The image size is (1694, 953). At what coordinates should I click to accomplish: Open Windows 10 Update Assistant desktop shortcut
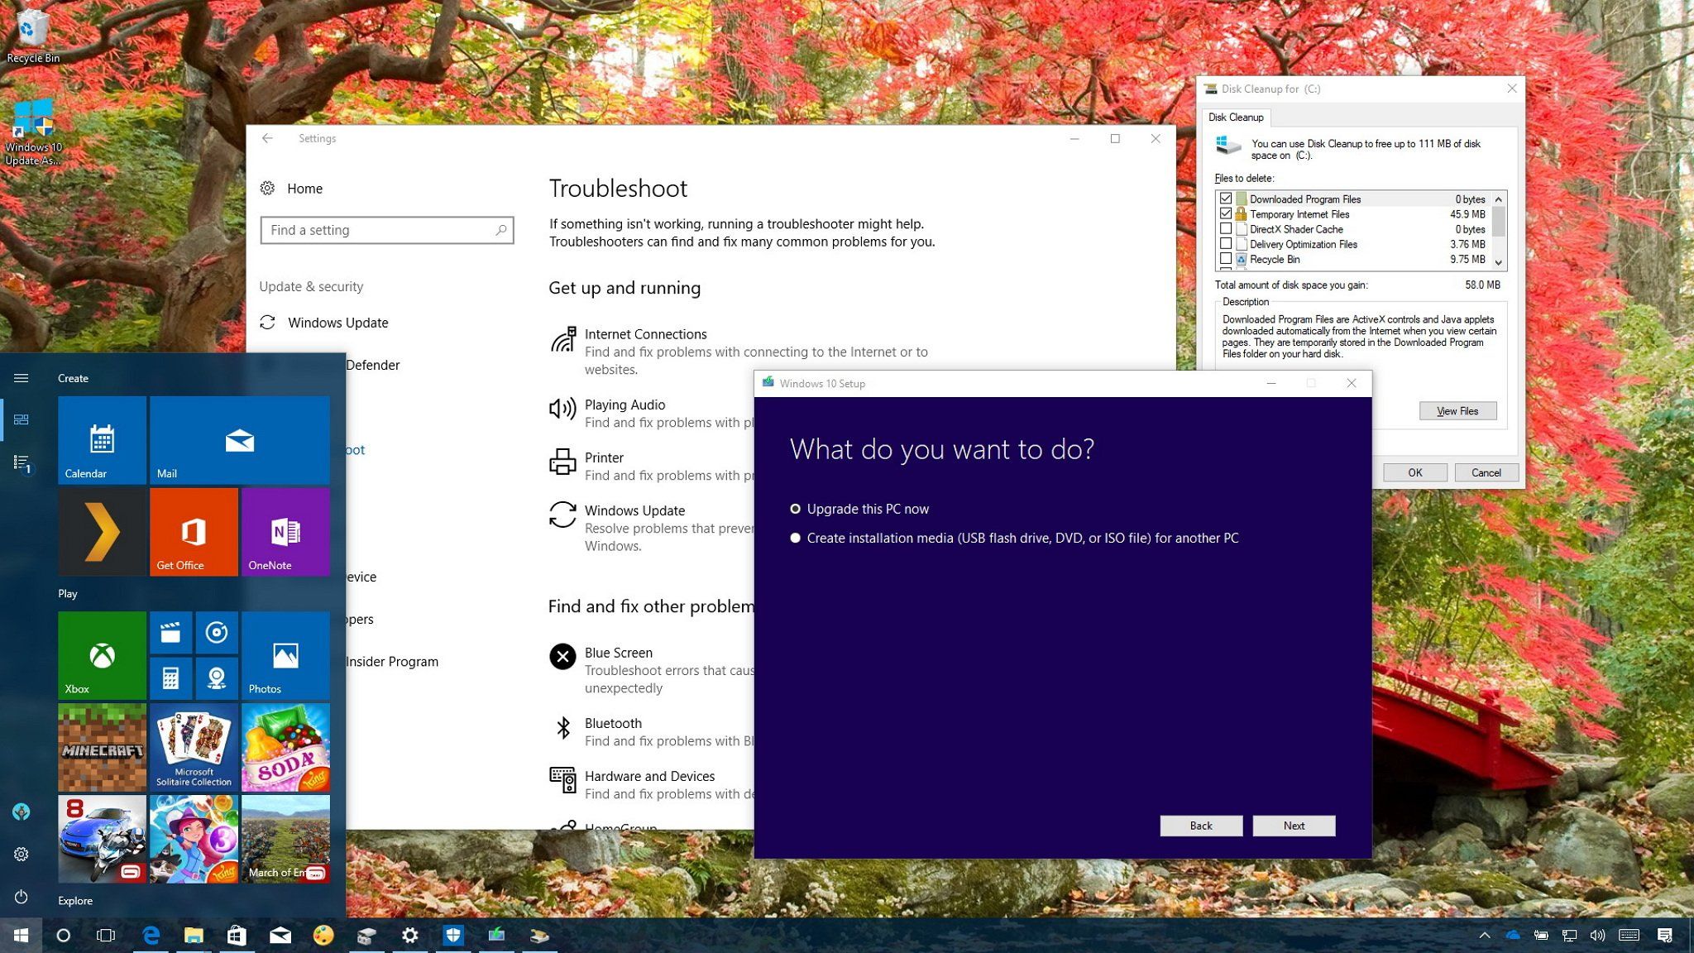[x=33, y=132]
